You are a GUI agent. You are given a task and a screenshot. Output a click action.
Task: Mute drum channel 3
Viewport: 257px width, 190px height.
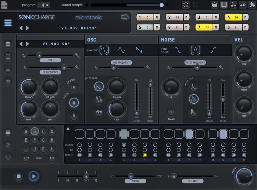coord(216,17)
